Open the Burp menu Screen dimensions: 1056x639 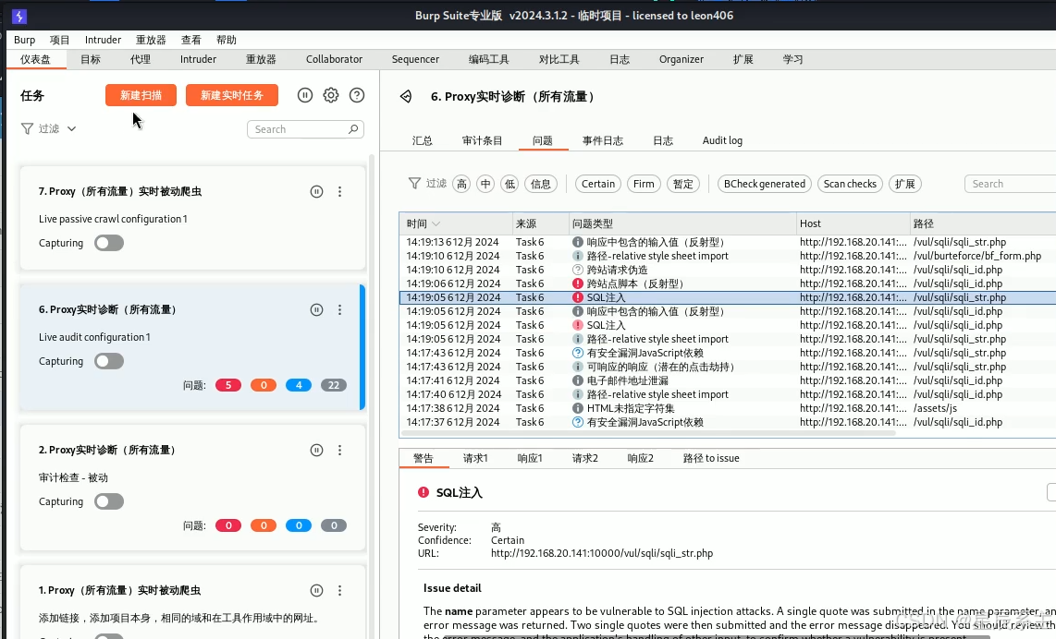coord(24,40)
